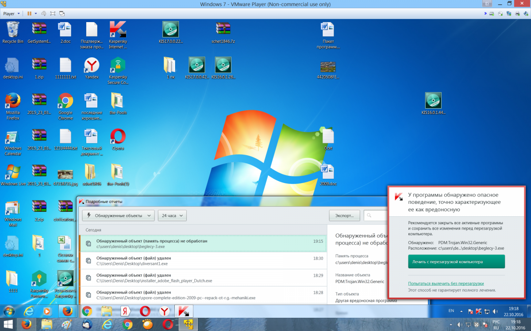The height and width of the screenshot is (331, 531).
Task: Click the report search field
Action: 375,215
